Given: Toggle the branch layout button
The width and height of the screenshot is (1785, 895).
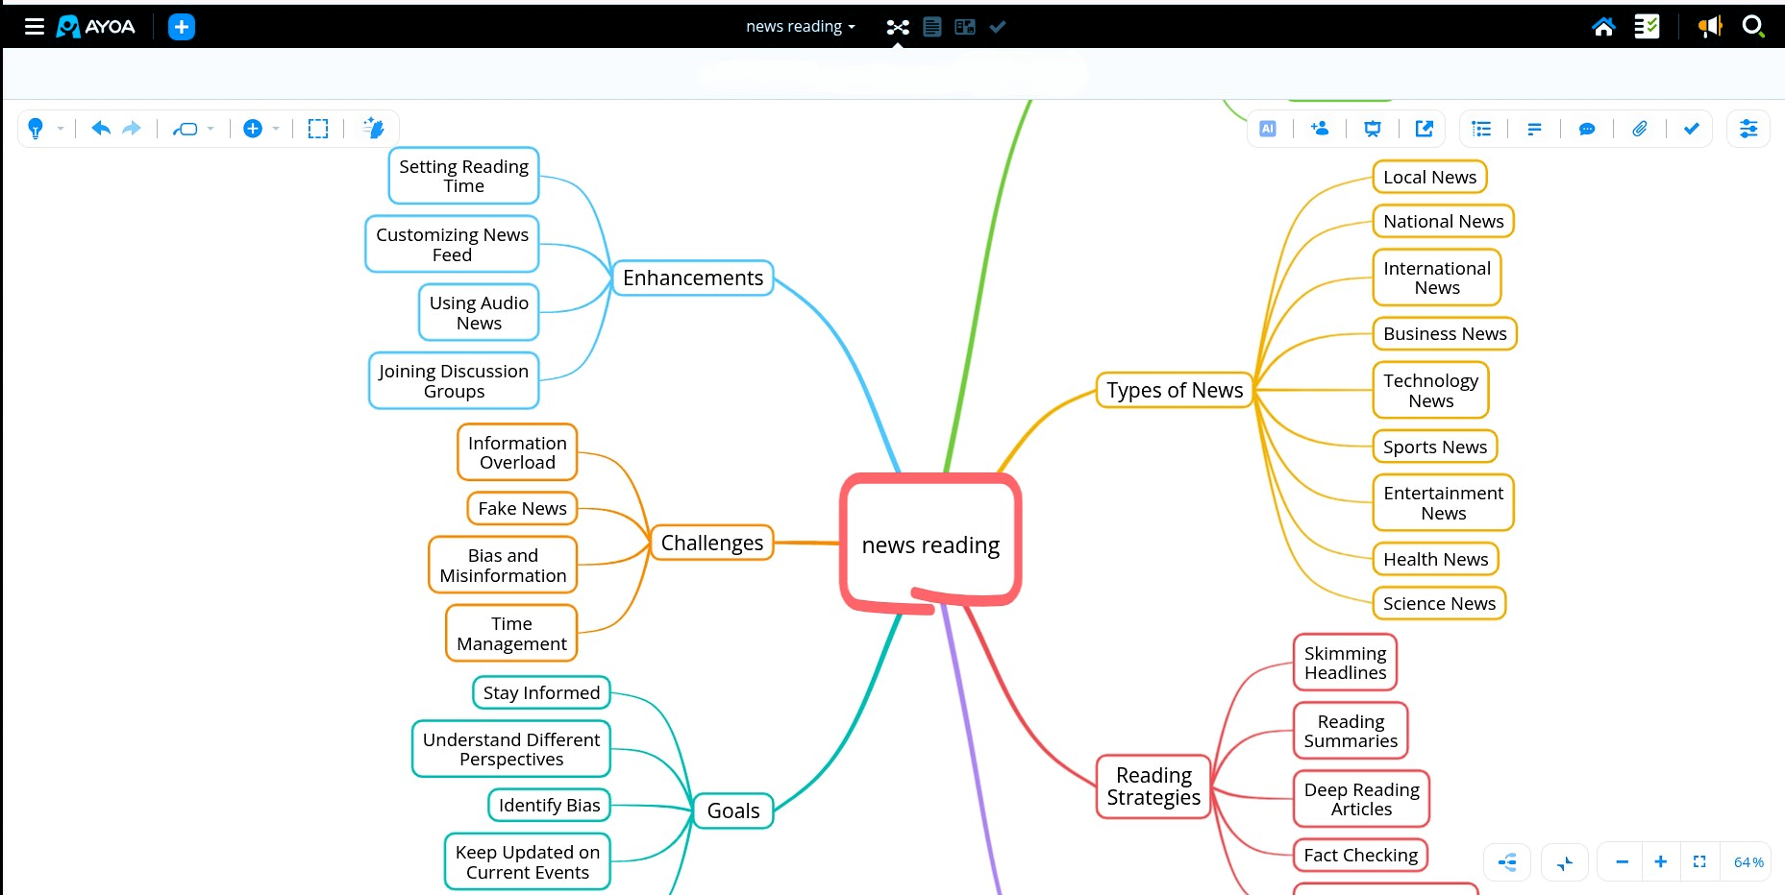Looking at the screenshot, I should (1507, 862).
